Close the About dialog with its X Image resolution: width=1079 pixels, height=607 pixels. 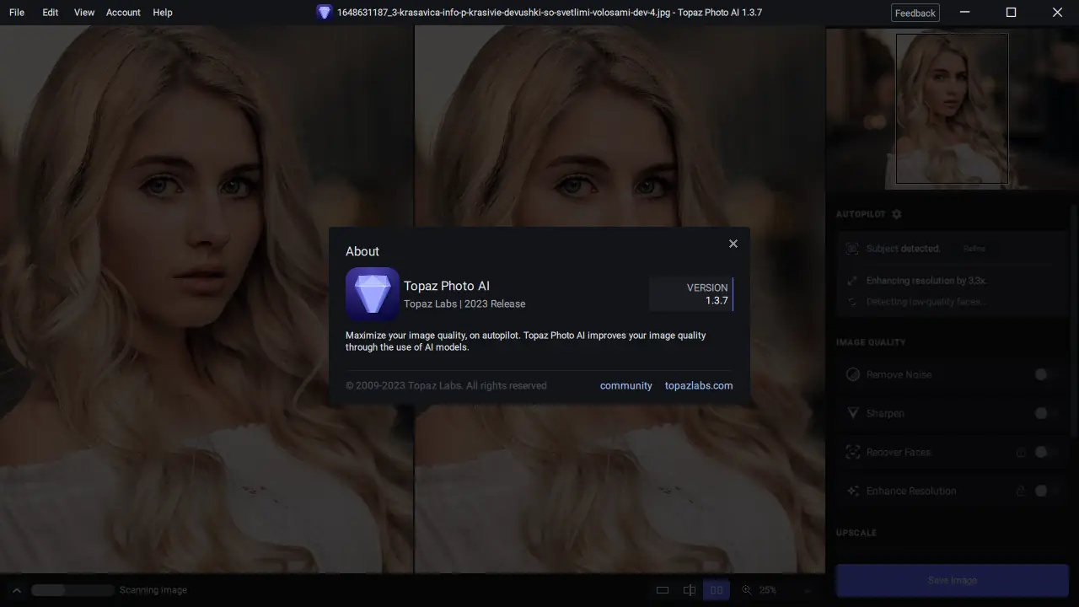click(x=733, y=244)
